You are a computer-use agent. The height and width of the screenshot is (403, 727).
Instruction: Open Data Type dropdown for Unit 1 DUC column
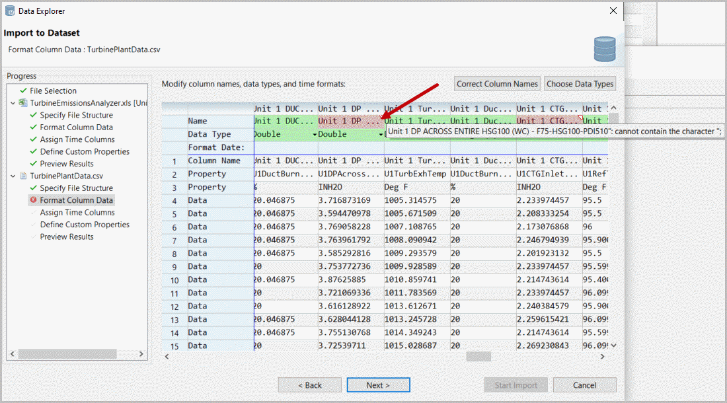[x=315, y=135]
